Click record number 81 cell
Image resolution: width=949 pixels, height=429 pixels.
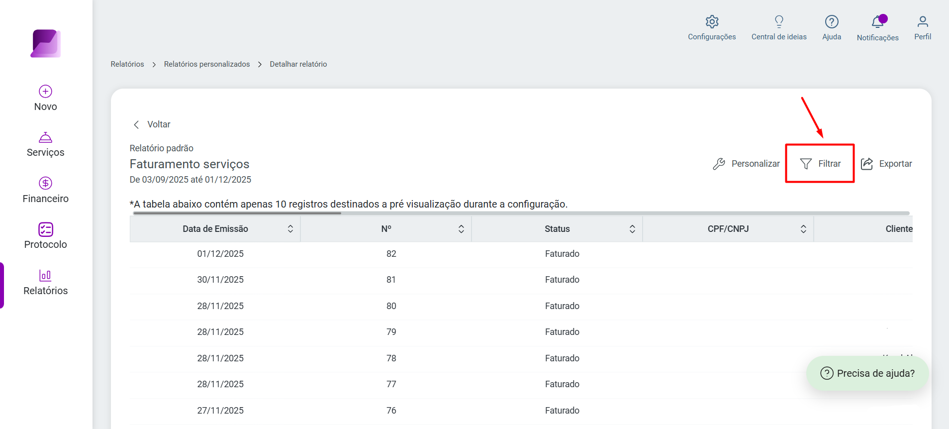click(x=391, y=280)
